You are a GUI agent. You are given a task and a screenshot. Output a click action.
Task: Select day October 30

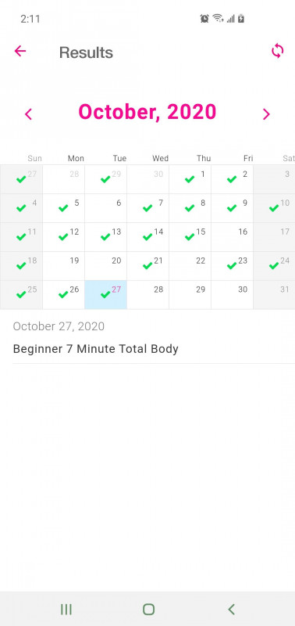pyautogui.click(x=233, y=295)
